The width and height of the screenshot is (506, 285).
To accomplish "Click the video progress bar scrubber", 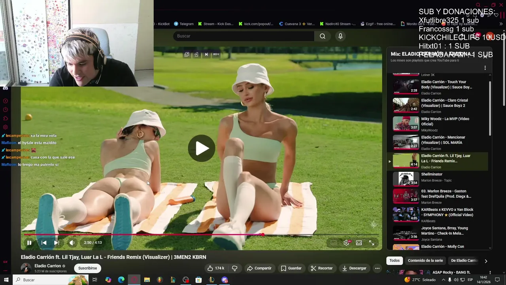I will pyautogui.click(x=262, y=235).
